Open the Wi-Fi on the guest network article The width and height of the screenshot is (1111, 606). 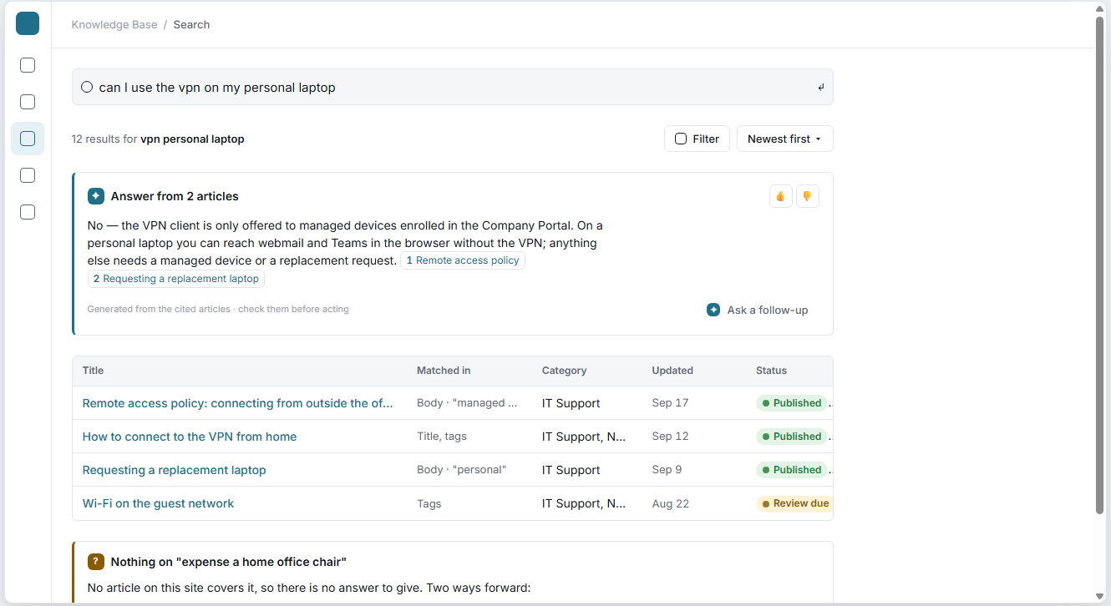(x=159, y=503)
